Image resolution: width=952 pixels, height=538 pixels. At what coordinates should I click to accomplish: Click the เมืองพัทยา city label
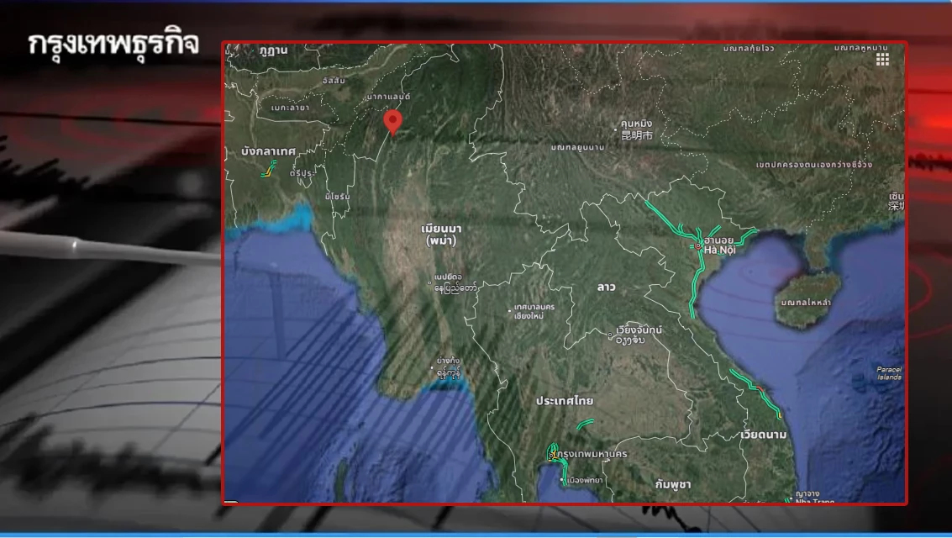point(587,479)
